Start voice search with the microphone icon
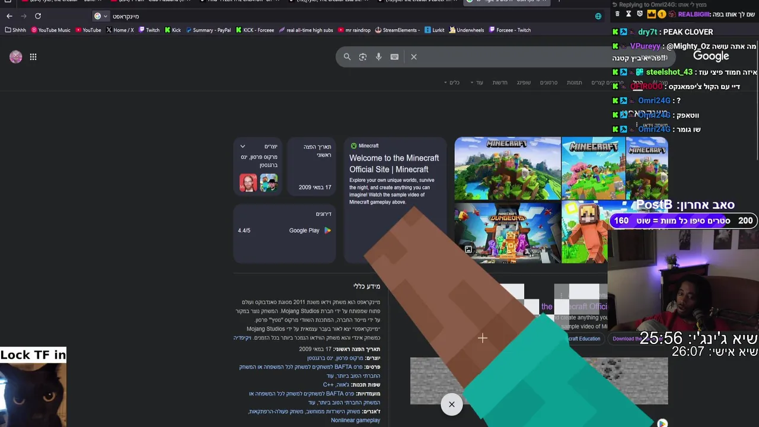759x427 pixels. [379, 57]
